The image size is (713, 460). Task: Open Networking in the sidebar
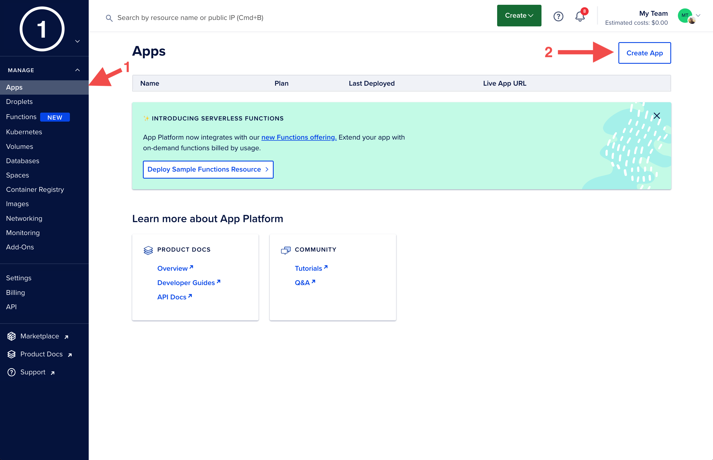[24, 218]
